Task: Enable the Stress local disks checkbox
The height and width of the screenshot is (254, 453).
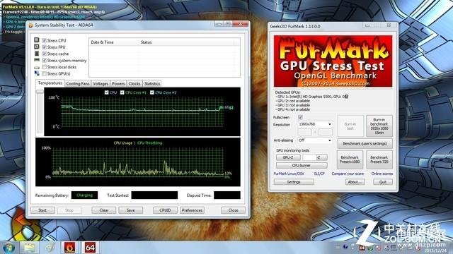Action: pos(44,67)
